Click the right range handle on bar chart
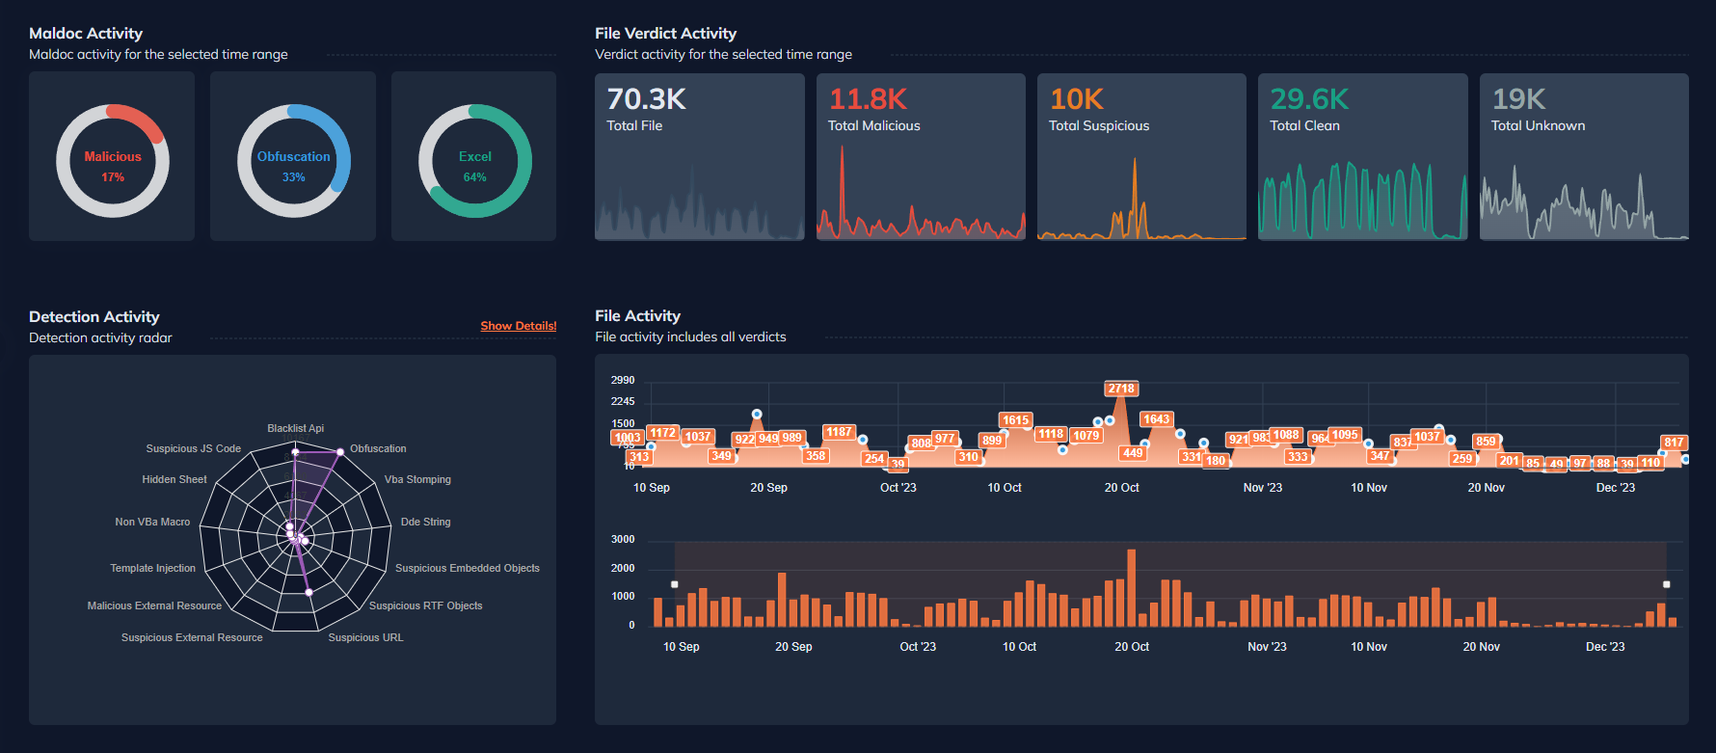The image size is (1716, 753). (1666, 584)
